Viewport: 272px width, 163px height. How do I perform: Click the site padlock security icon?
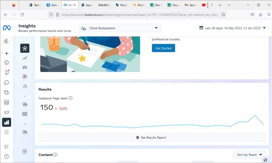click(x=58, y=15)
